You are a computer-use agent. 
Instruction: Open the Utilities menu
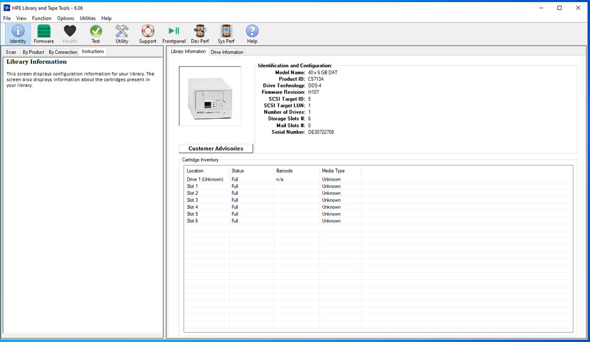tap(88, 18)
